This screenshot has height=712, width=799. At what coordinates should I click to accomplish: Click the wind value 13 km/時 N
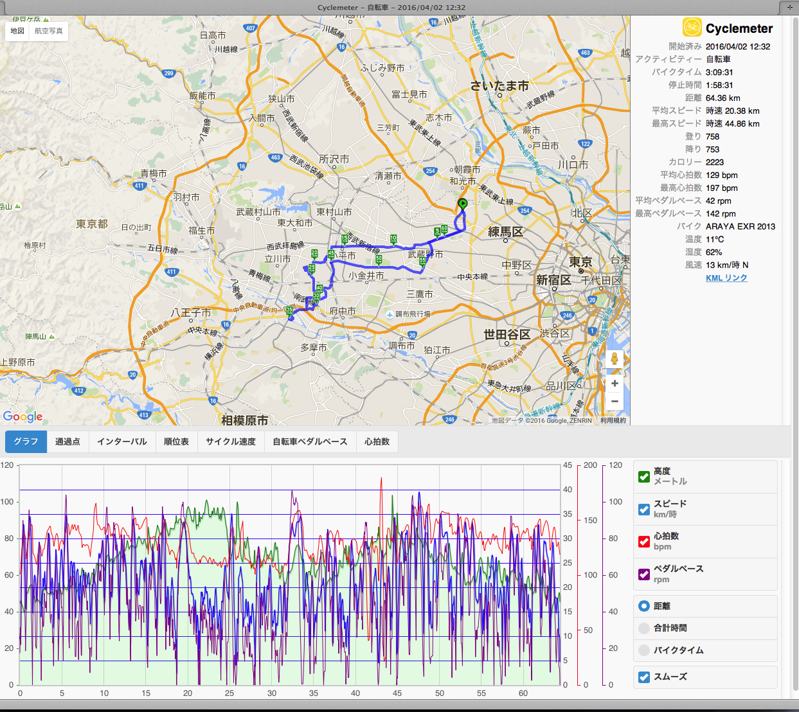[x=727, y=265]
